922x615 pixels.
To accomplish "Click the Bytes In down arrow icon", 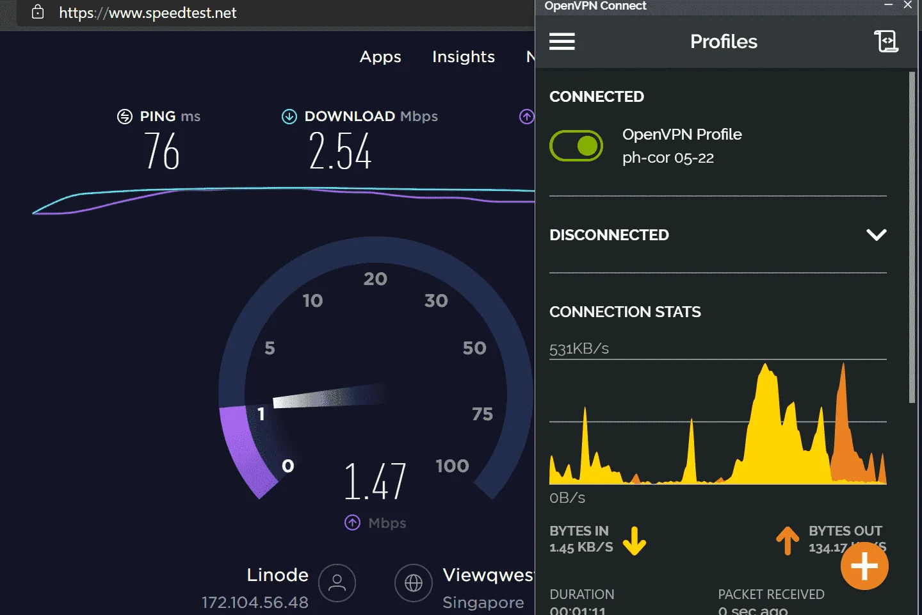I will [635, 541].
